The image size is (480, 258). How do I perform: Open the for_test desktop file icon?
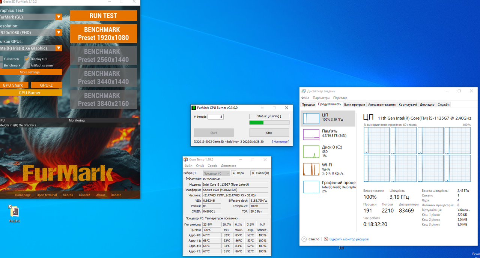(14, 211)
